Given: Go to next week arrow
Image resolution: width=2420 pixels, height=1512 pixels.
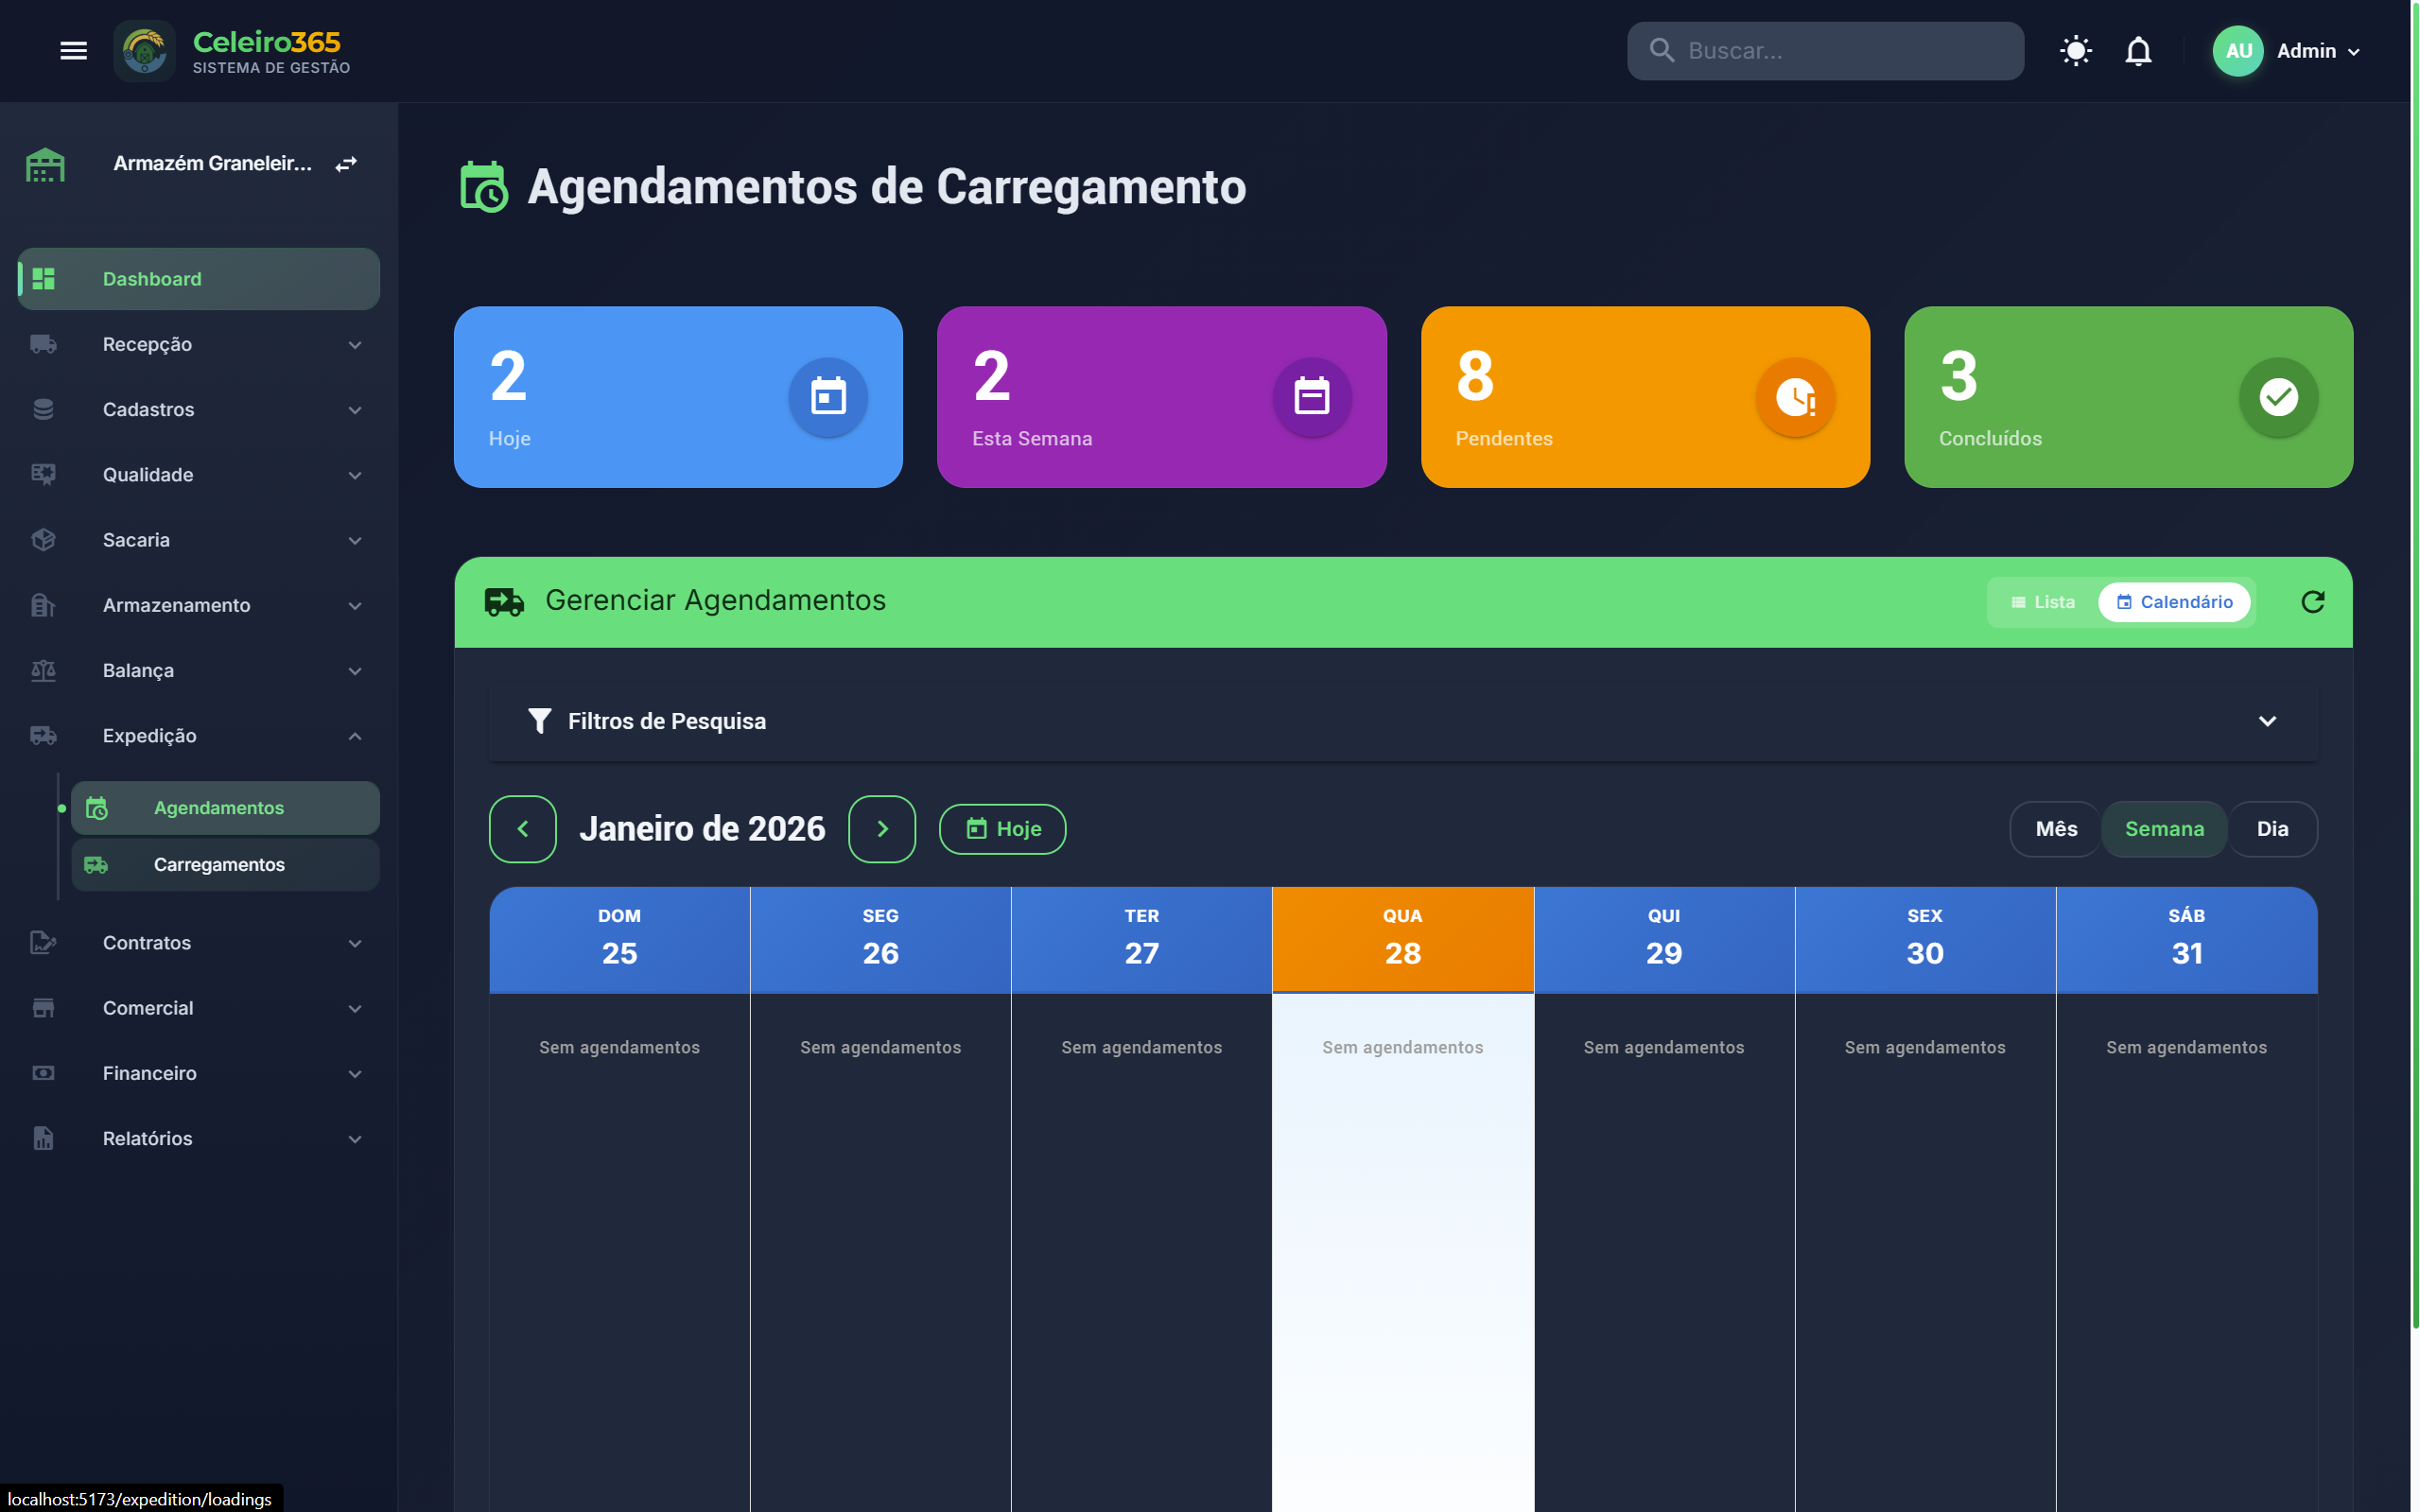Looking at the screenshot, I should (x=881, y=829).
